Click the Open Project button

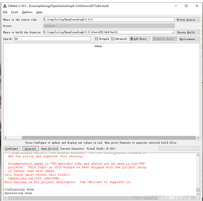click(x=50, y=149)
